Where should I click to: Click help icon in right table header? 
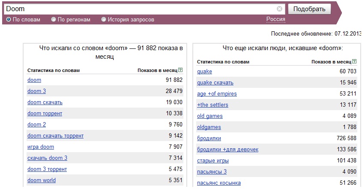point(354,62)
